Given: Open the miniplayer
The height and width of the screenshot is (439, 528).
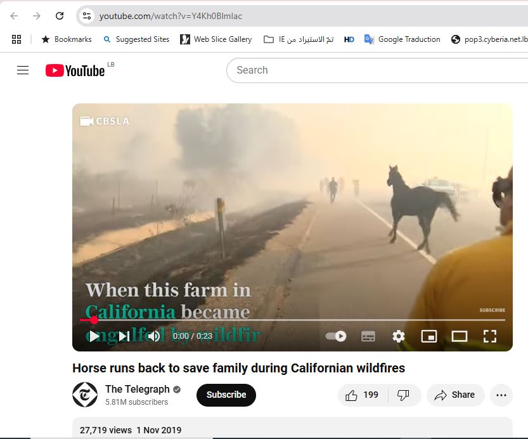Looking at the screenshot, I should 429,336.
